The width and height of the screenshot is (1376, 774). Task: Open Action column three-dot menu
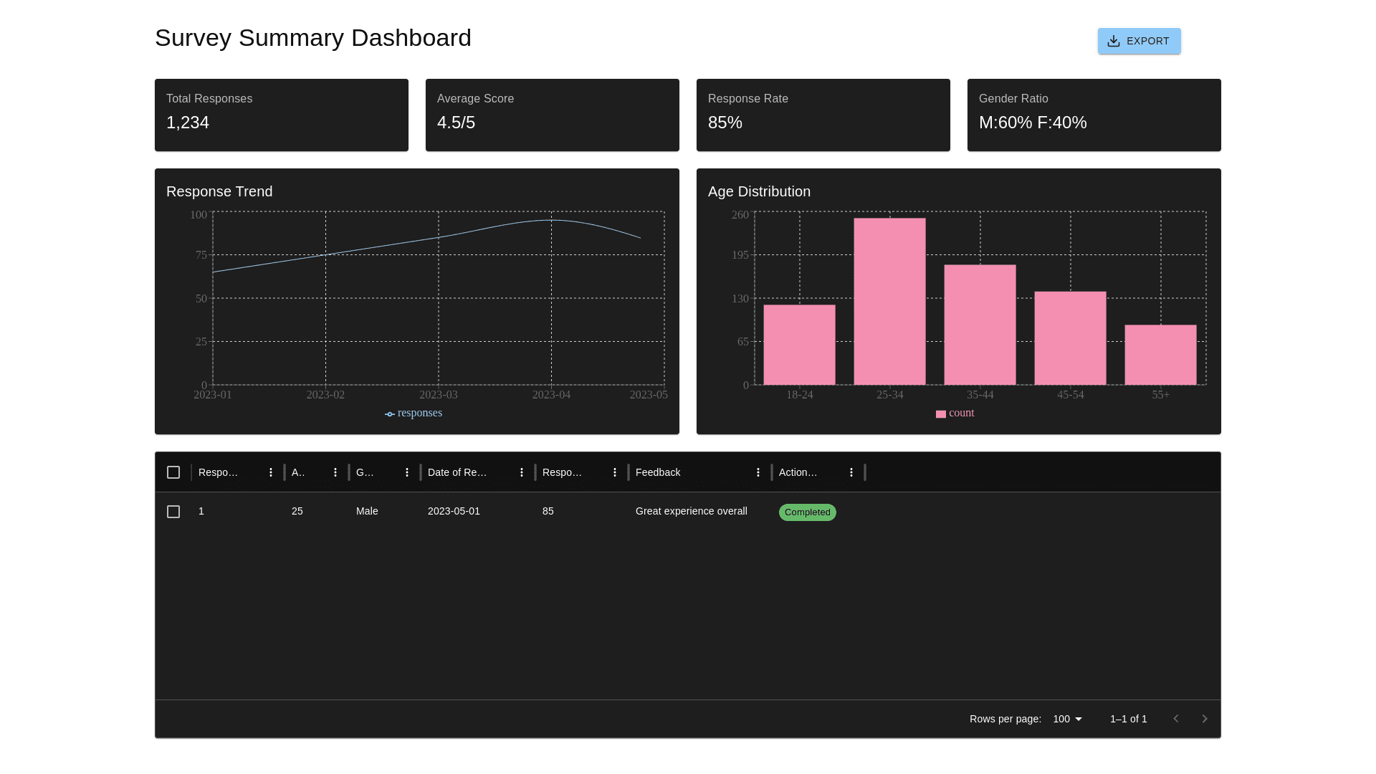point(851,472)
